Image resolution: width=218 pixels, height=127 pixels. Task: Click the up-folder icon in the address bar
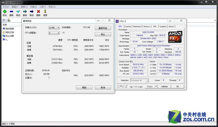pyautogui.click(x=4, y=20)
